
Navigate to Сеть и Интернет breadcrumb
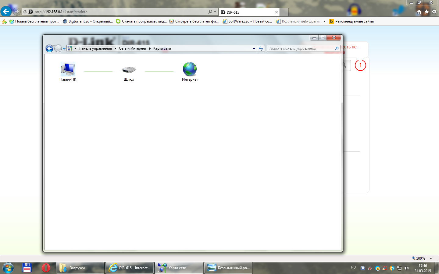click(133, 48)
